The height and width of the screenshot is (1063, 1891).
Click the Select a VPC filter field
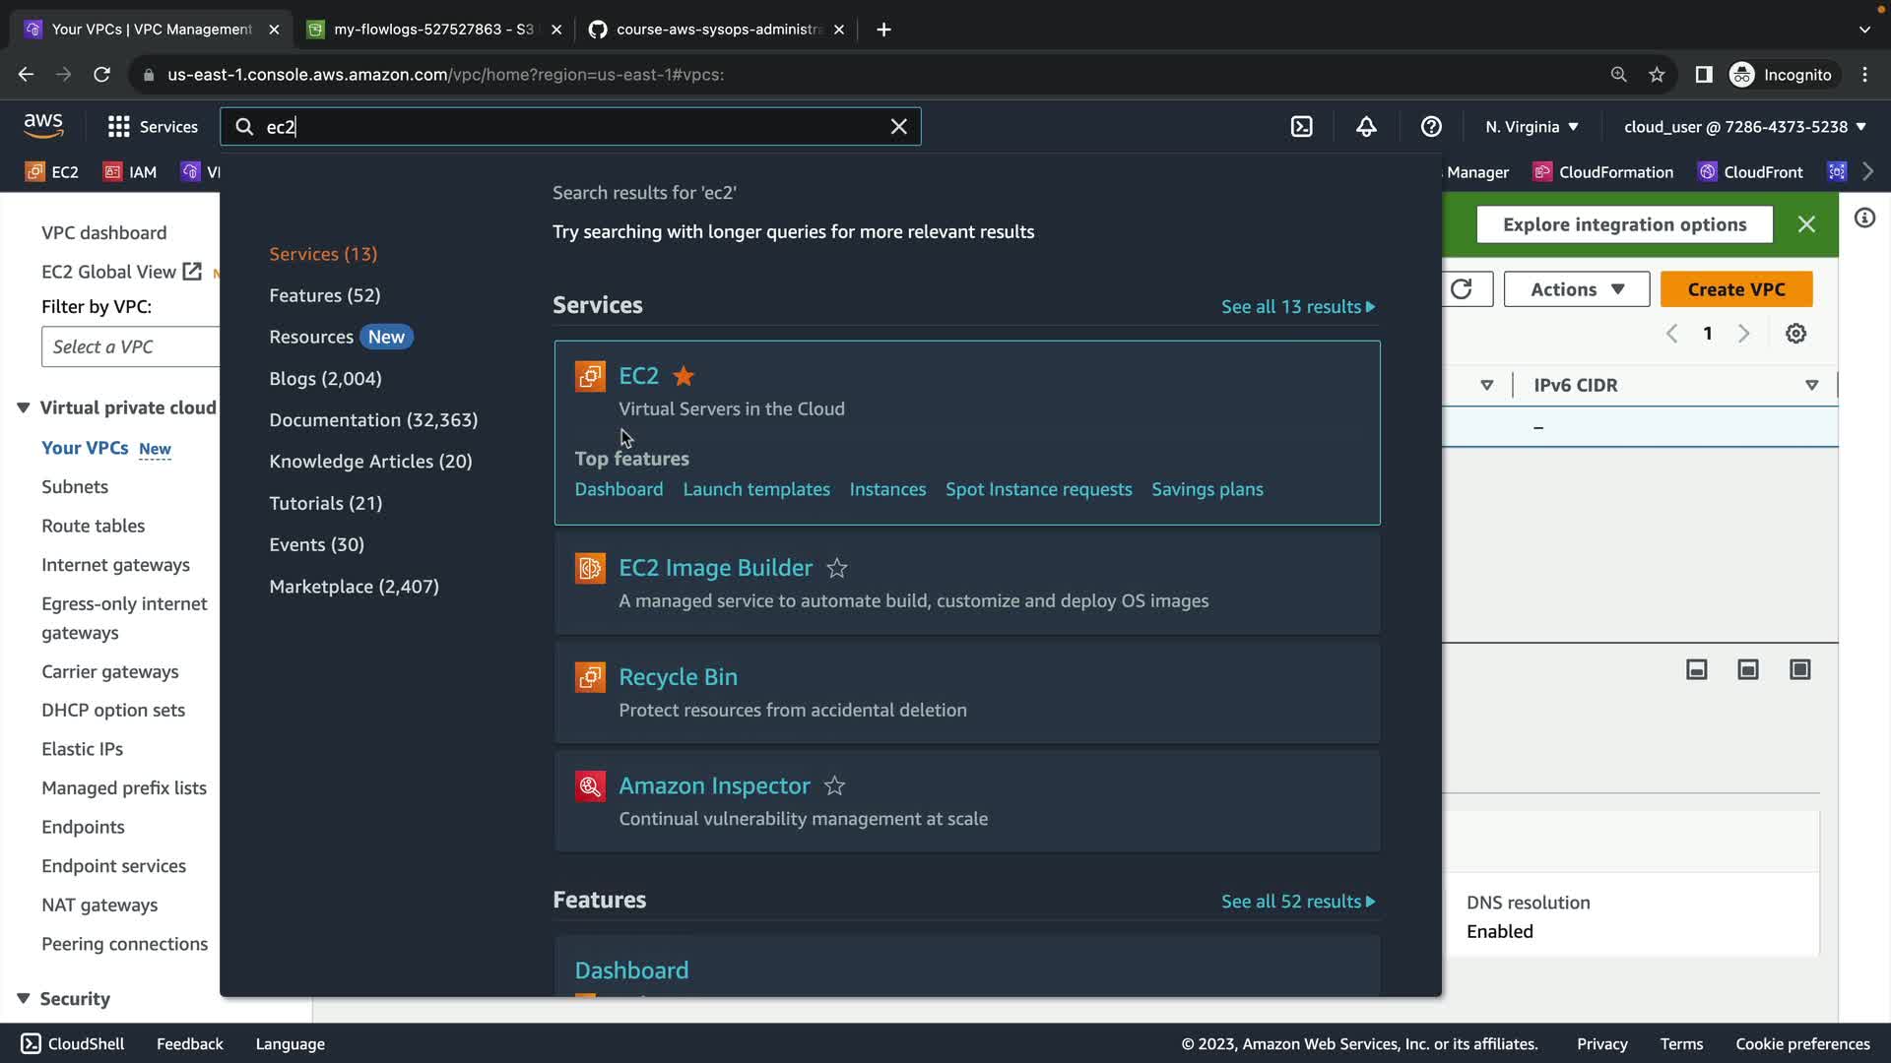click(x=130, y=346)
